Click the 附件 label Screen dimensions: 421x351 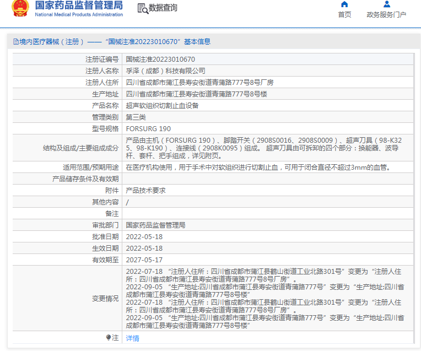112,191
